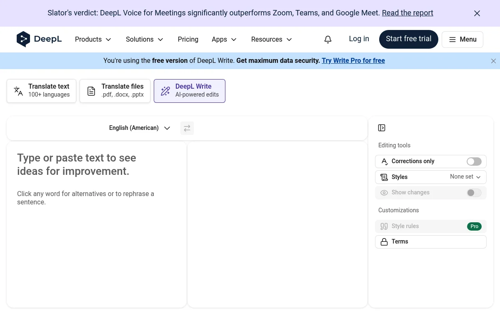Switch to the Translate files tab
Image resolution: width=500 pixels, height=333 pixels.
tap(115, 91)
